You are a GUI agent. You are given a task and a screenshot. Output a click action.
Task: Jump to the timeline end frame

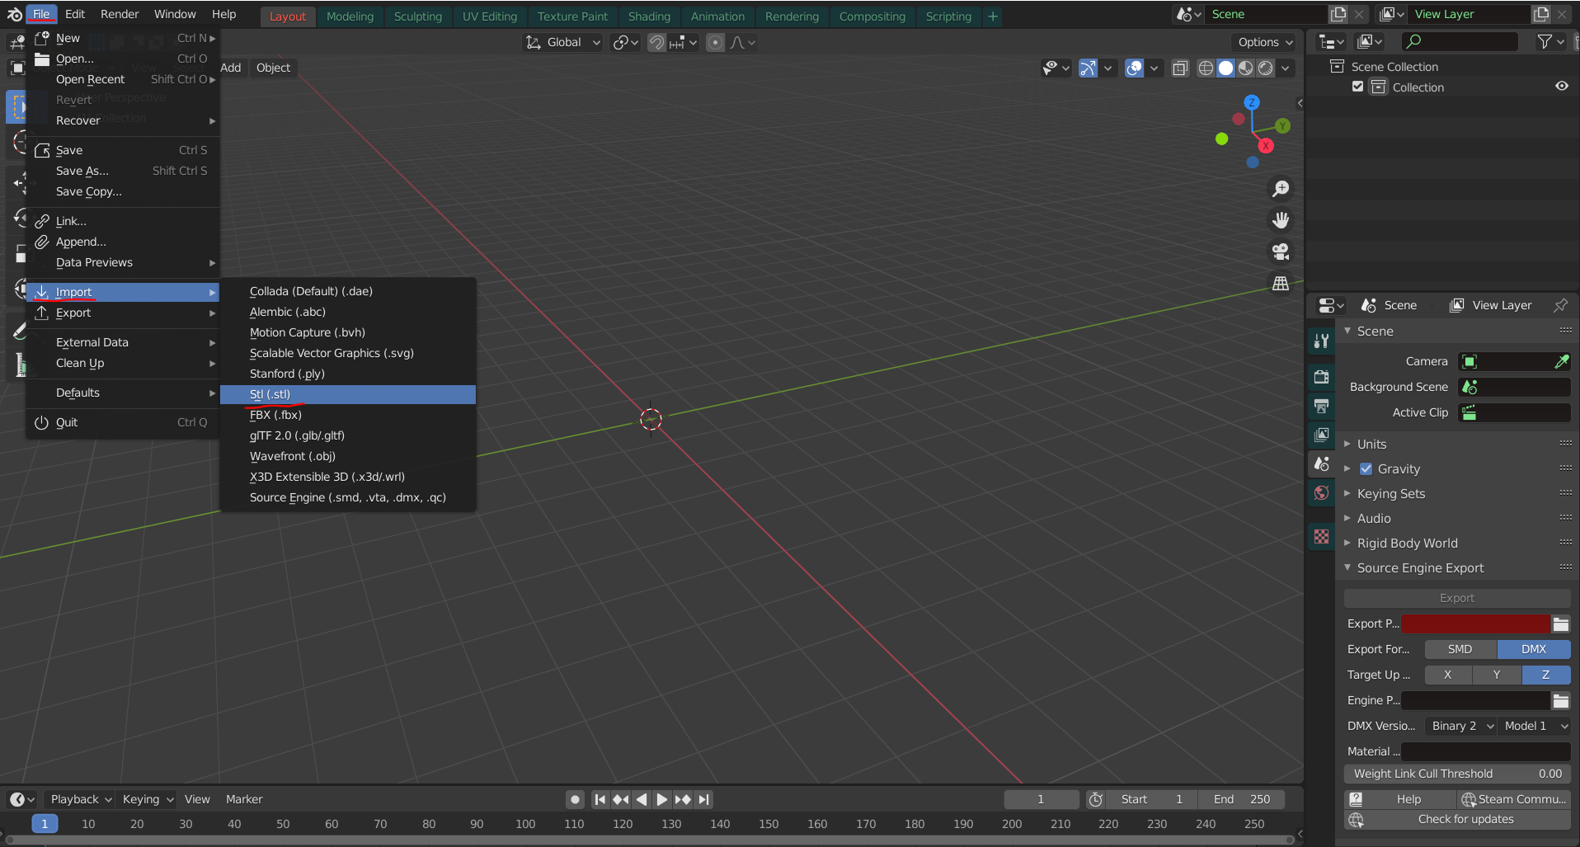click(x=703, y=799)
